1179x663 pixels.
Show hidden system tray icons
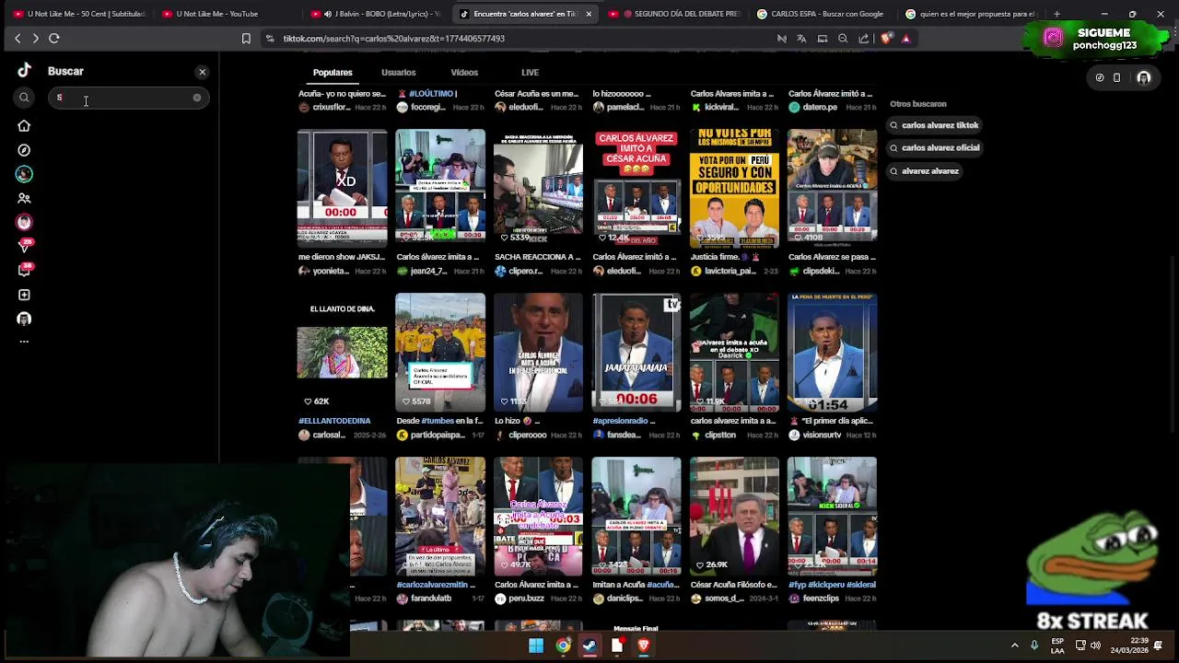[x=1015, y=646]
